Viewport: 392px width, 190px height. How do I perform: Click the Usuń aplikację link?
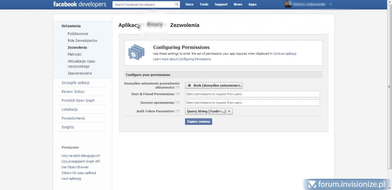coord(71,179)
